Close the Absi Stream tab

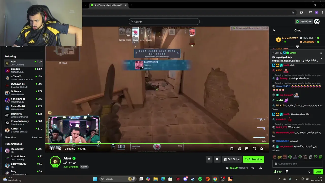point(125,5)
